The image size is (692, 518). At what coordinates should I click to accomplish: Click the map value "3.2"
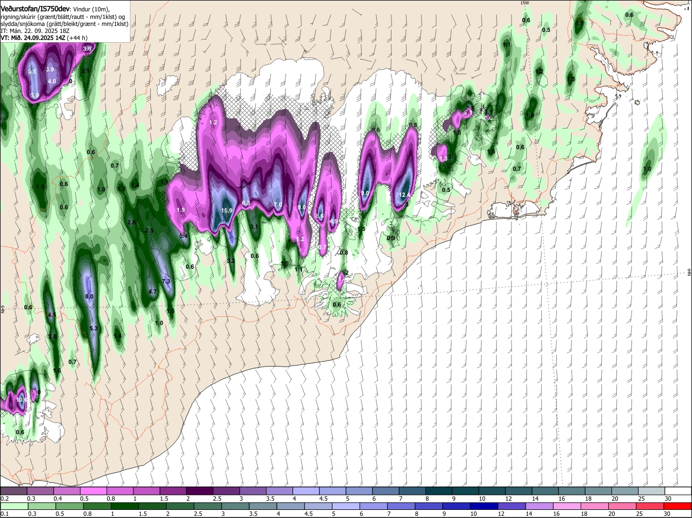coord(231,261)
